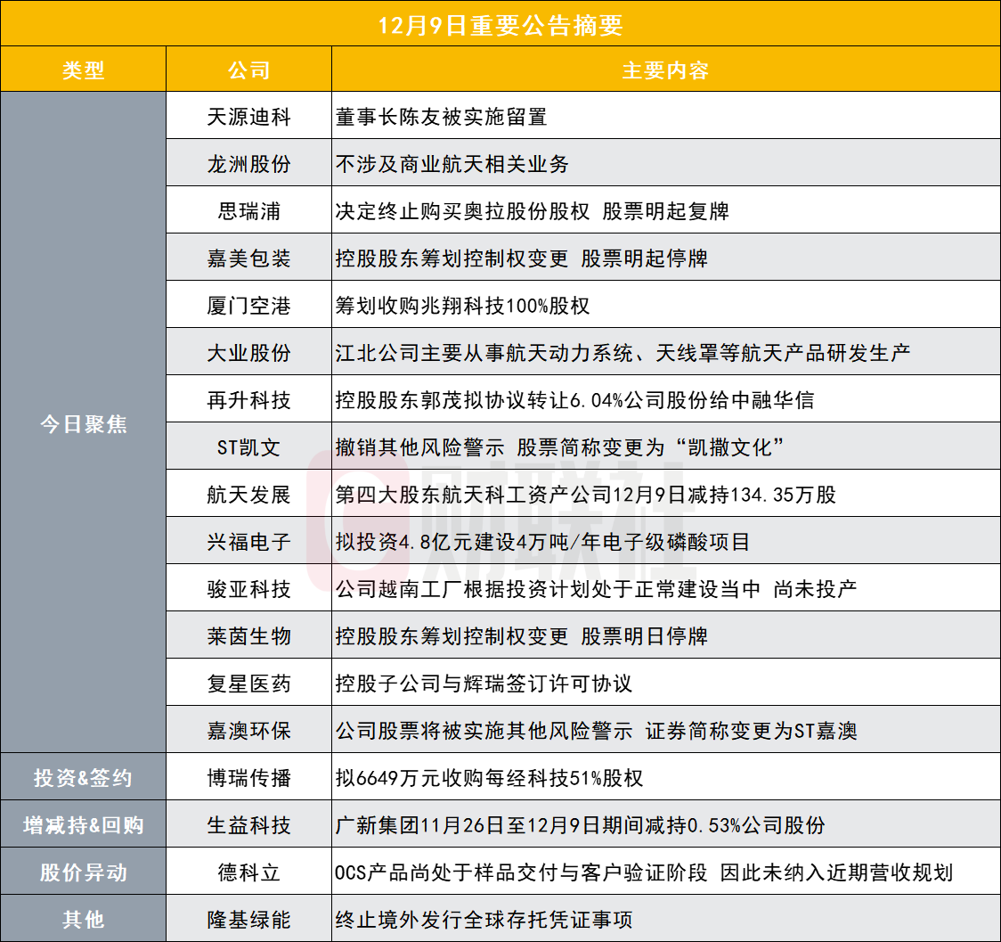Click the '其他' category cell
1001x942 pixels.
[x=83, y=919]
